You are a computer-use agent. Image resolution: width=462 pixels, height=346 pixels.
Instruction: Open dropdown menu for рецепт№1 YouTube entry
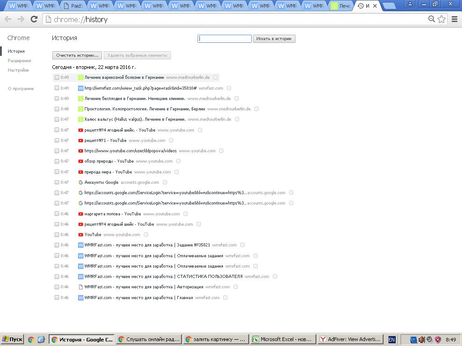tap(171, 141)
